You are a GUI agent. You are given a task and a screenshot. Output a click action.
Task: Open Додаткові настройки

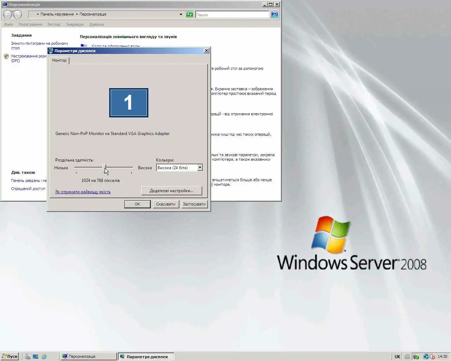172,191
